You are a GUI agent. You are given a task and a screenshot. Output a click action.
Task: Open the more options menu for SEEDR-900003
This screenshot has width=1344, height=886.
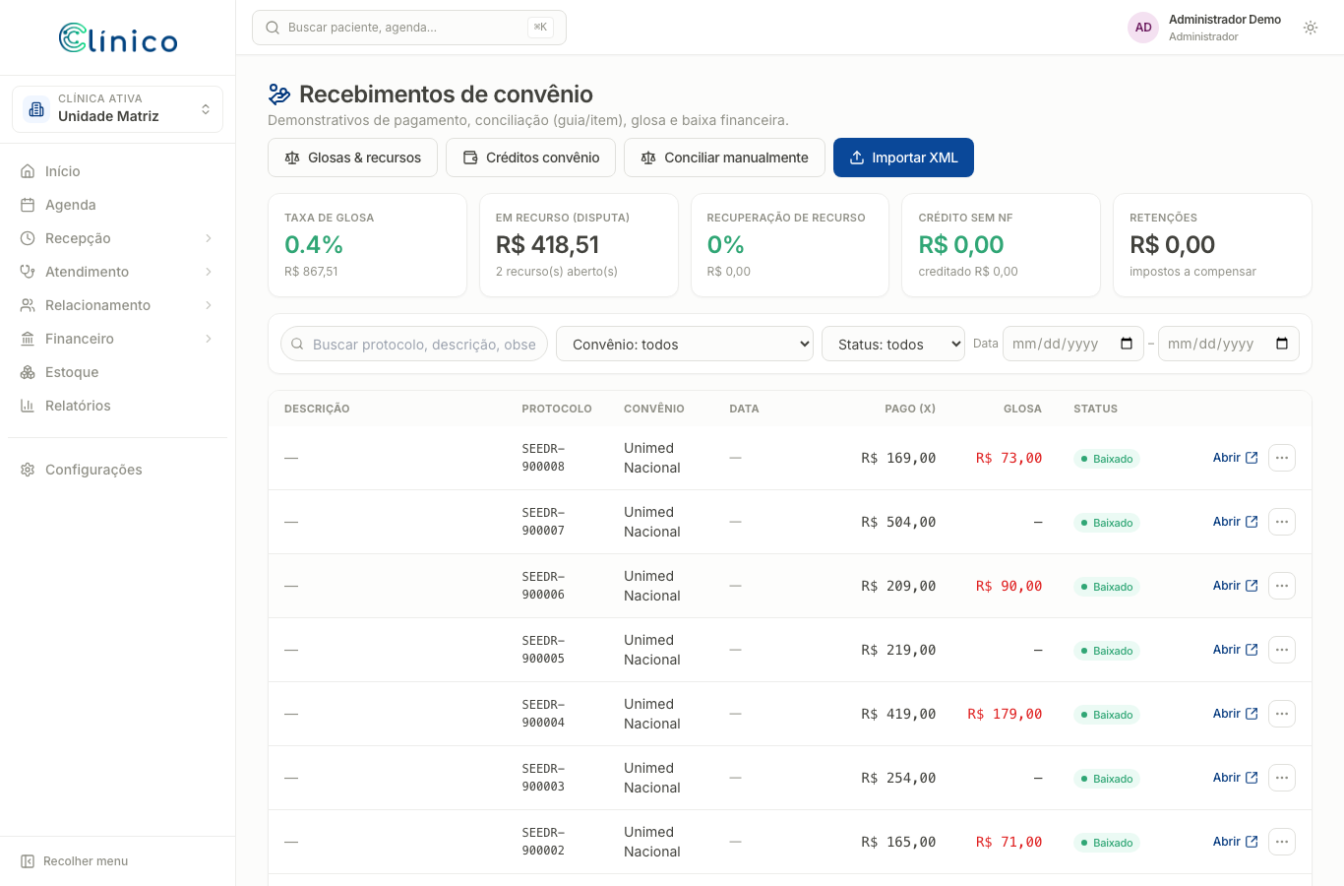[x=1282, y=778]
